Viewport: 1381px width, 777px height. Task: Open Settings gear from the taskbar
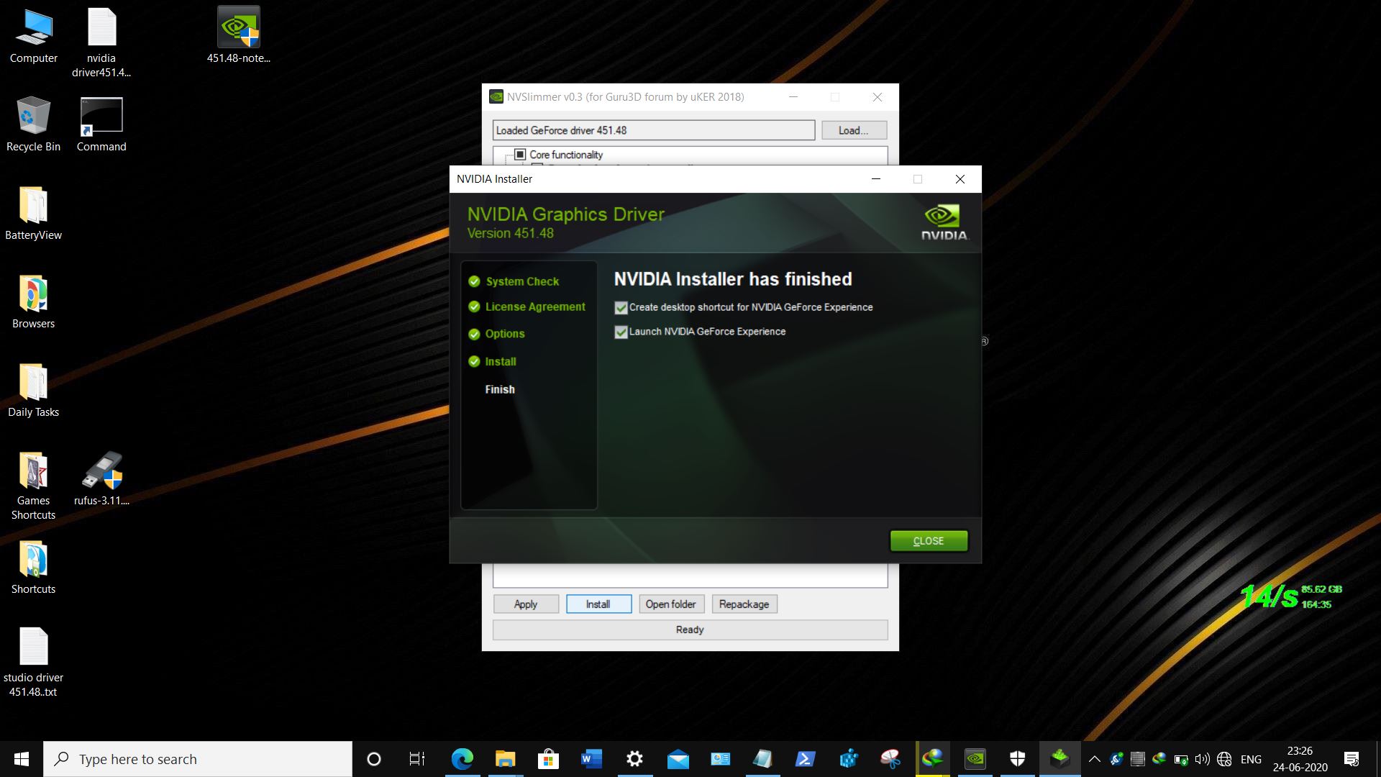coord(634,759)
